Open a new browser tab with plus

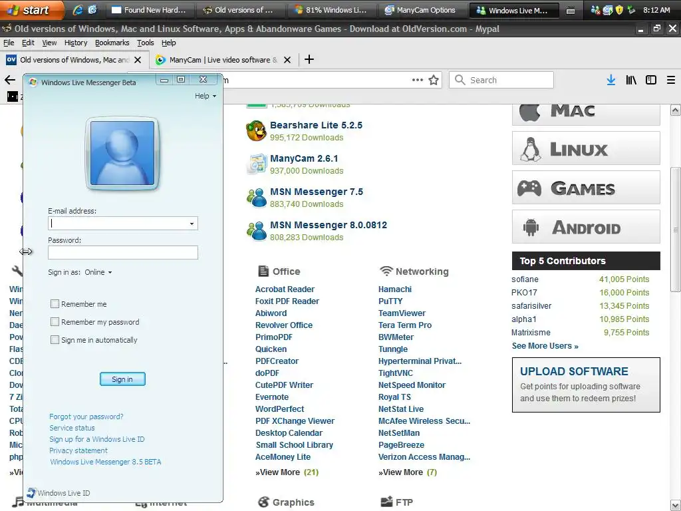[x=309, y=59]
